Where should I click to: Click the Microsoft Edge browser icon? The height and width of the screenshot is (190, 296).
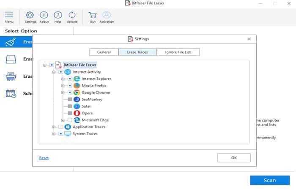(77, 120)
